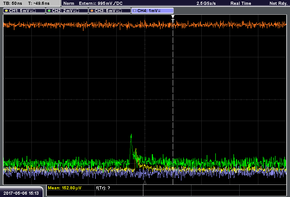Click the Extern 995 mV trigger source readout

coord(101,3)
